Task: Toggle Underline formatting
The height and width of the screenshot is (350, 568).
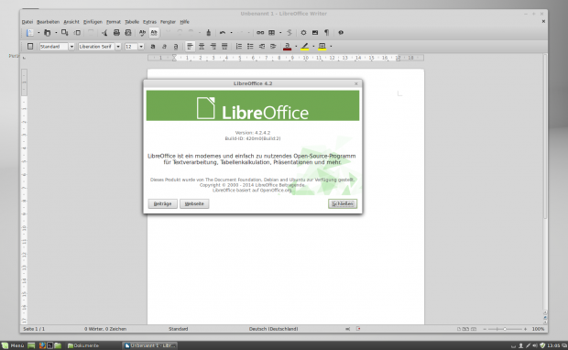Action: click(176, 47)
